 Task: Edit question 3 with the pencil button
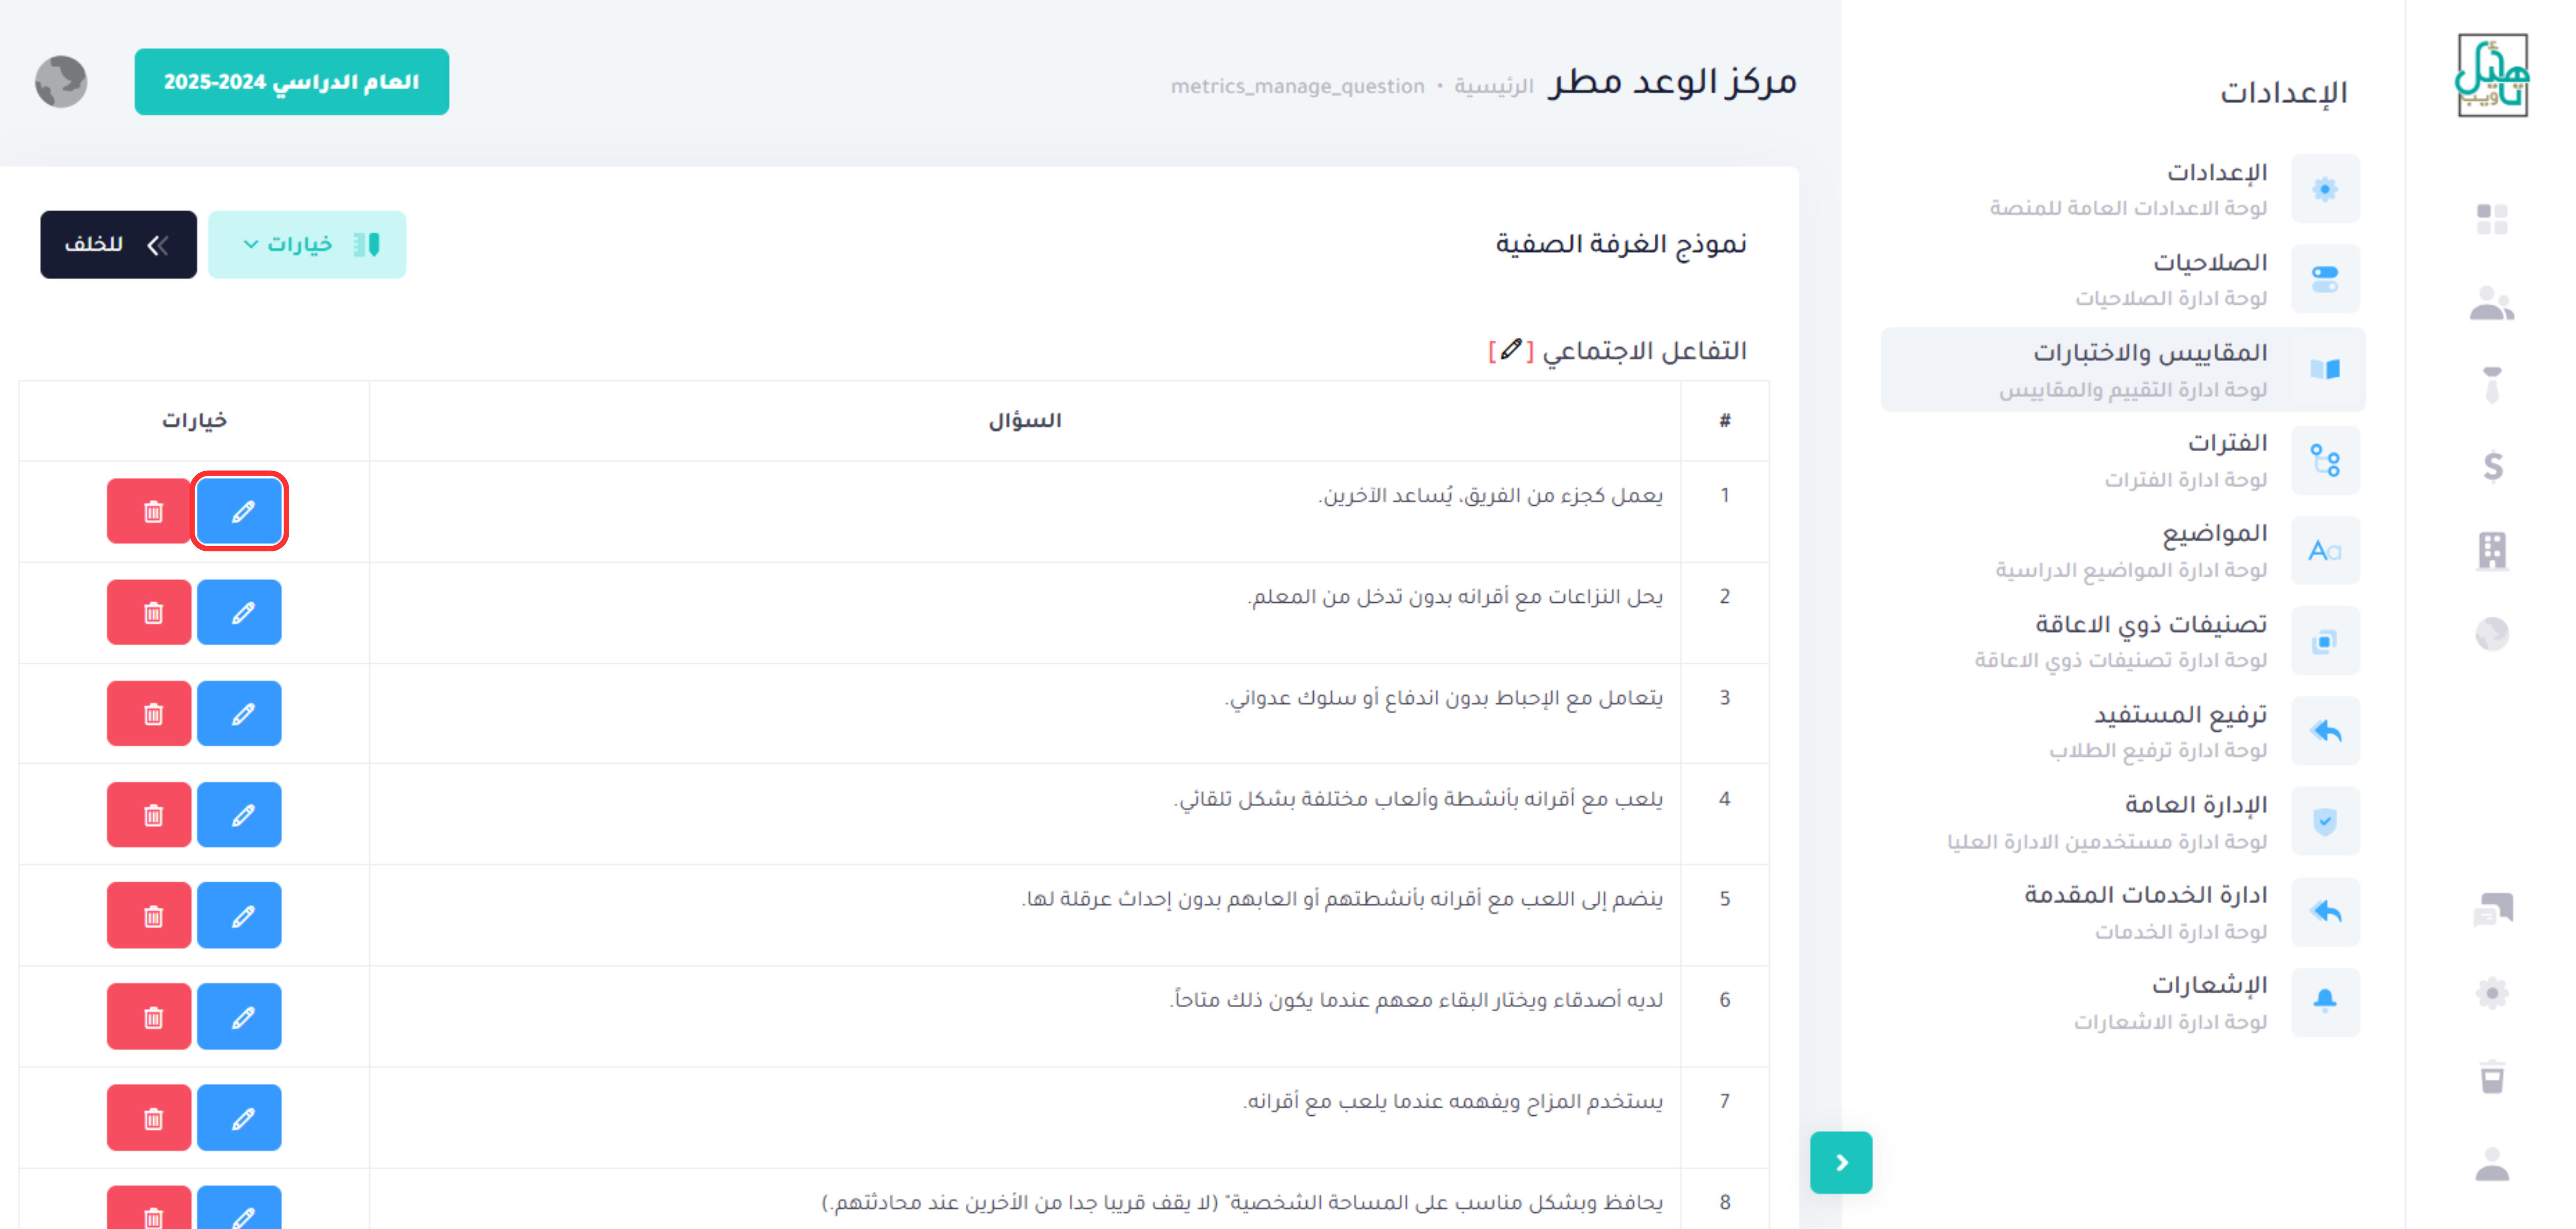(x=239, y=713)
